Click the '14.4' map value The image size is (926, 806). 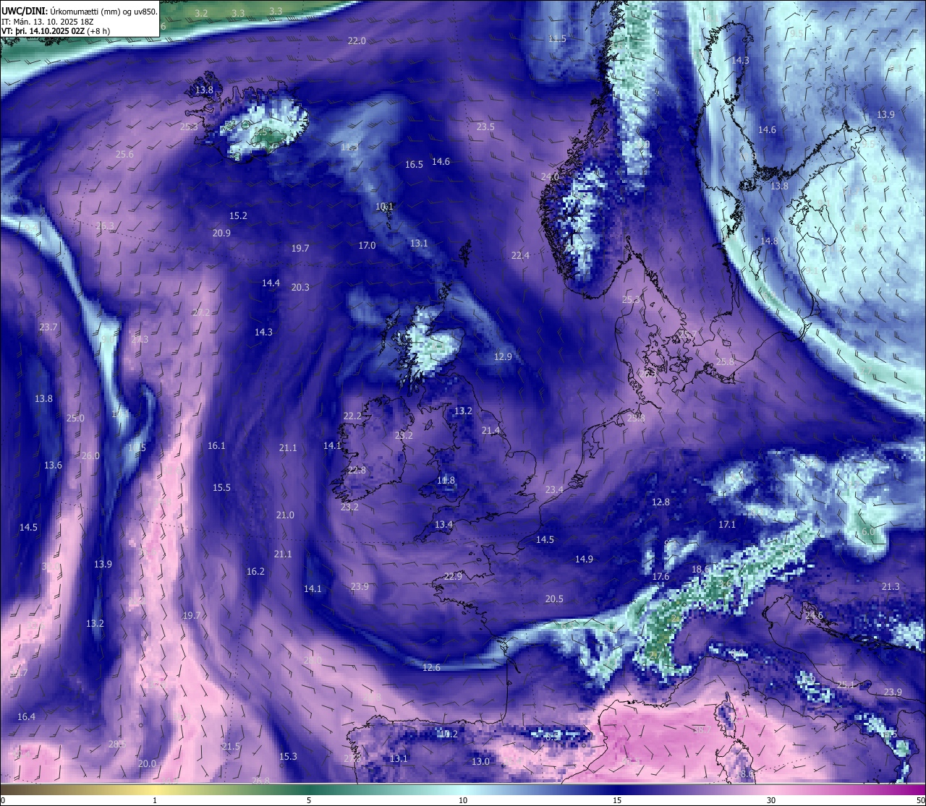coord(271,283)
